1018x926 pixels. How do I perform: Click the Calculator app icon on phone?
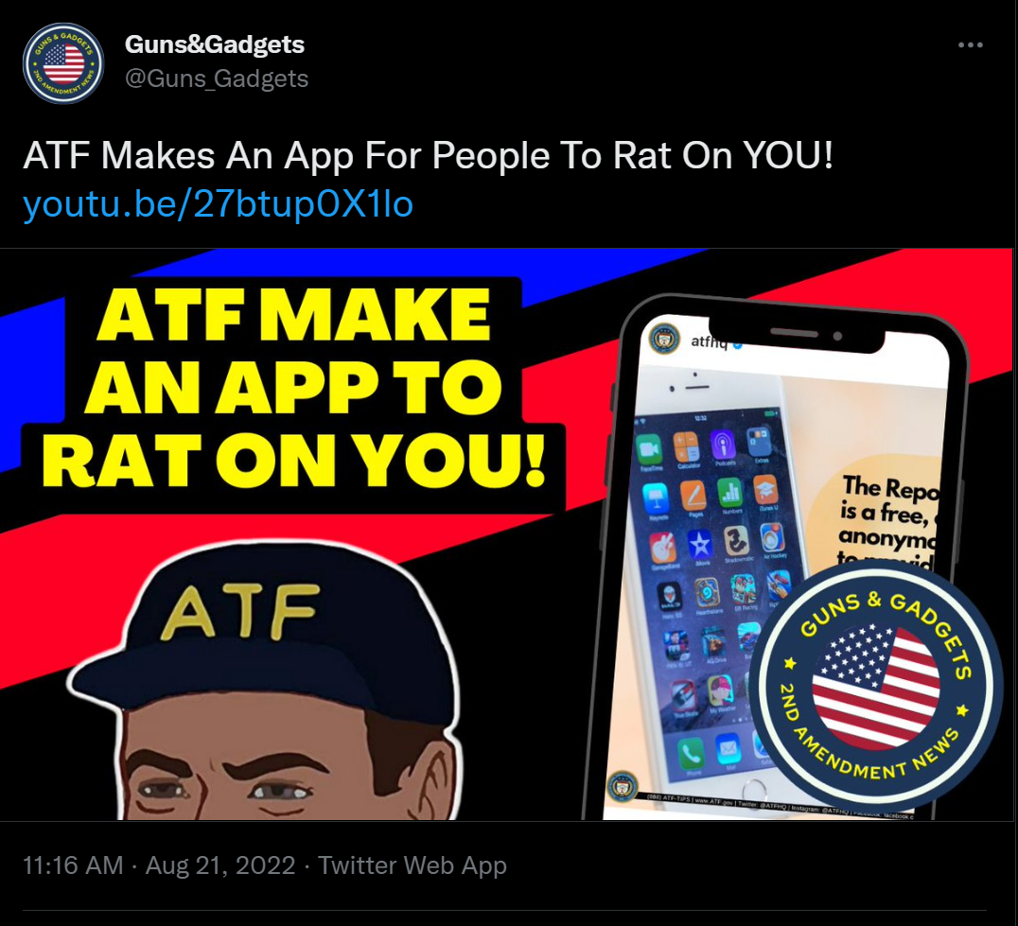pyautogui.click(x=686, y=446)
